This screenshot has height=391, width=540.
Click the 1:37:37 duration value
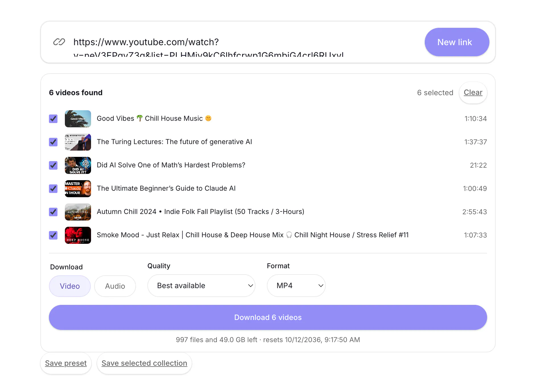tap(475, 142)
